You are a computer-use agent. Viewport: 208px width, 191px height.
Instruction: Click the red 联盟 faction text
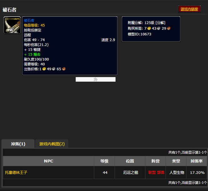coord(152,173)
